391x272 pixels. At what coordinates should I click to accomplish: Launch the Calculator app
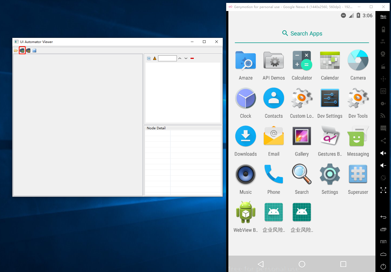coord(302,65)
